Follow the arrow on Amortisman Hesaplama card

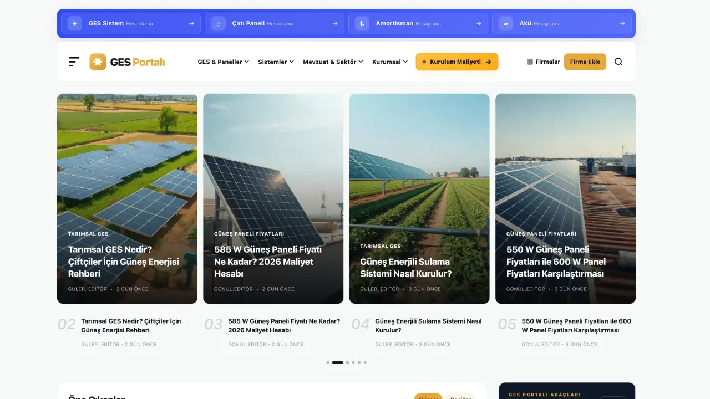click(x=479, y=24)
